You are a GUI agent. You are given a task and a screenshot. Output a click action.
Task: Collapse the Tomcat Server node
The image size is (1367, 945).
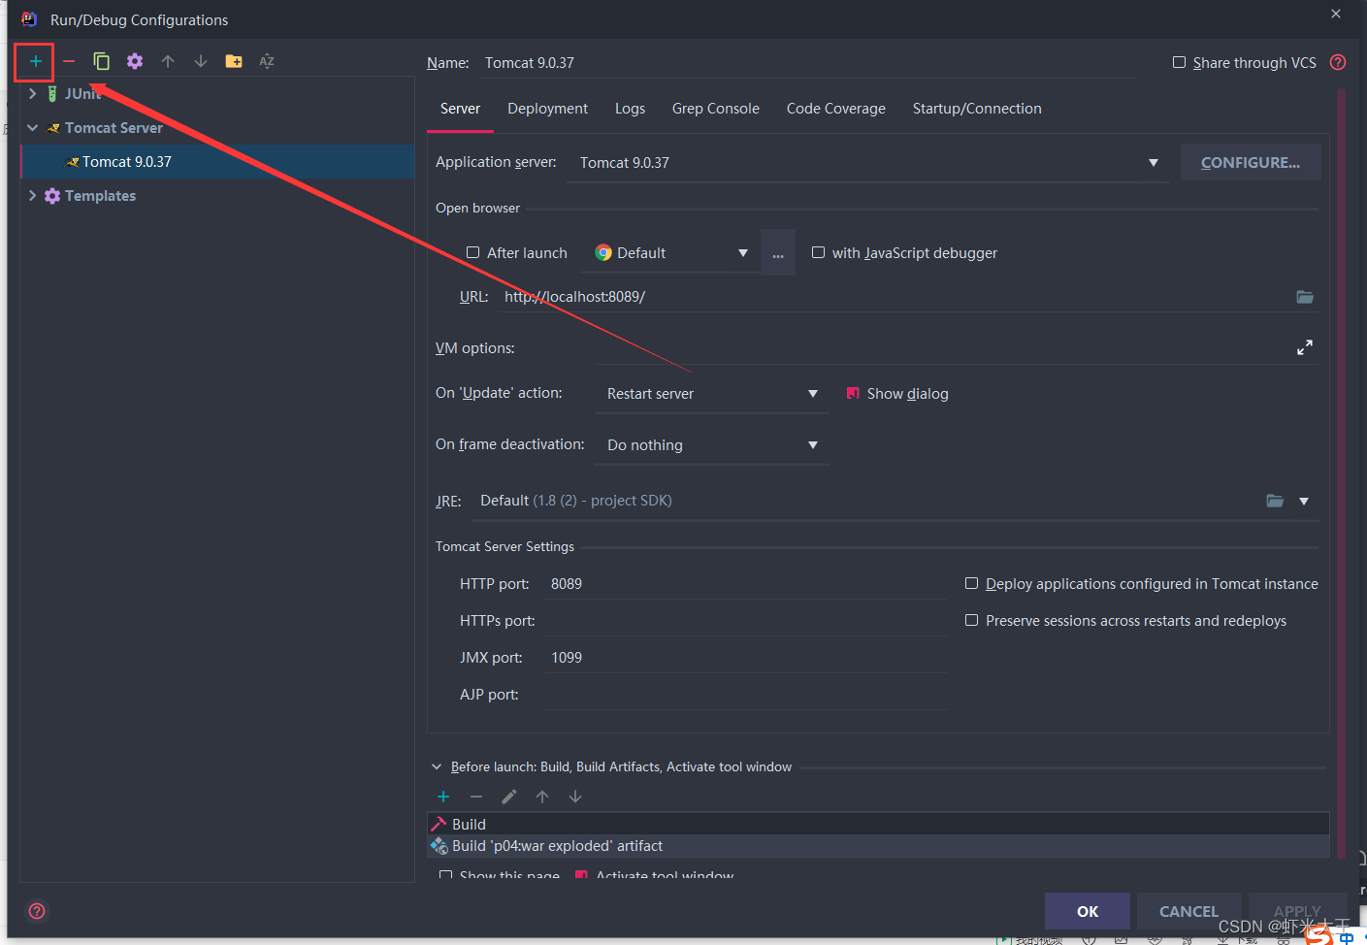tap(32, 127)
